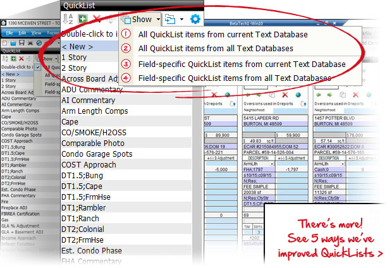Toggle checked item in small background Show menu
Viewport: 392px width, 268px height.
click(38, 67)
